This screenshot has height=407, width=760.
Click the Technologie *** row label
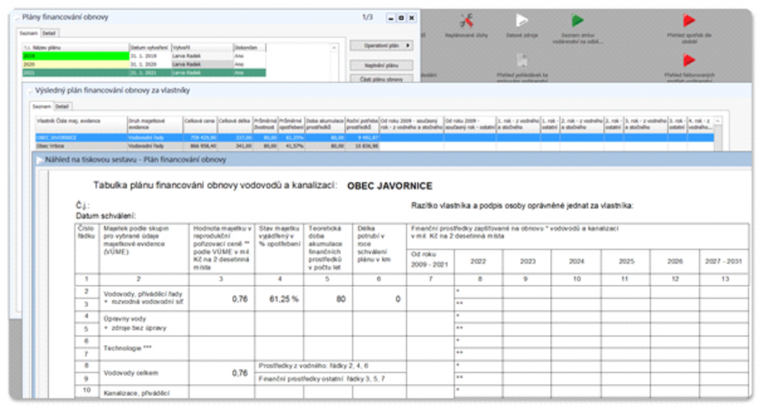point(128,348)
